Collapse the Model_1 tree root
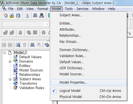 click(4, 53)
